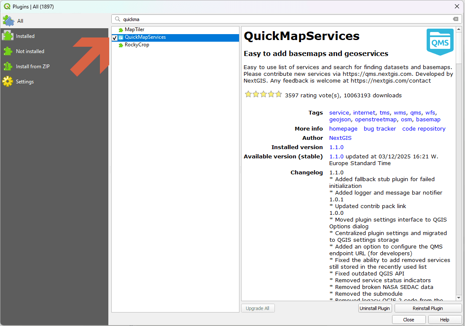Close the Plugins dialog via Close button
The height and width of the screenshot is (326, 465).
(x=409, y=320)
